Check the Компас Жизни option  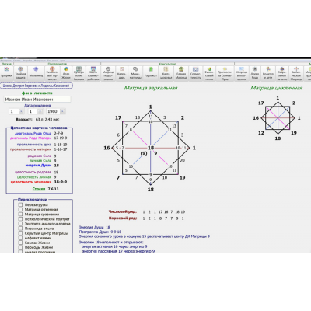coord(20,243)
